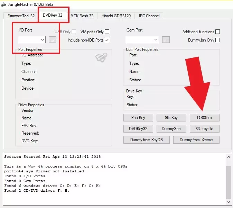Click the 'I/O Address:' label
The image size is (233, 208).
click(32, 55)
